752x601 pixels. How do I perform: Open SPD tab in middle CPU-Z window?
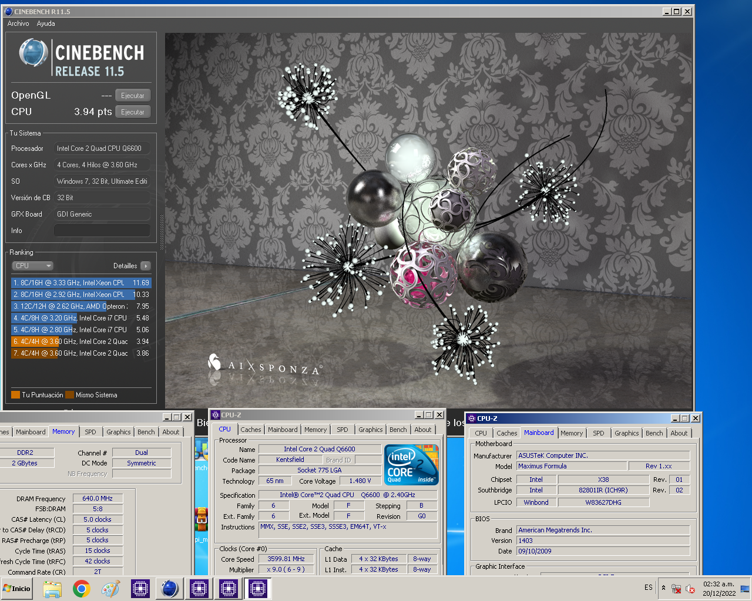click(343, 430)
